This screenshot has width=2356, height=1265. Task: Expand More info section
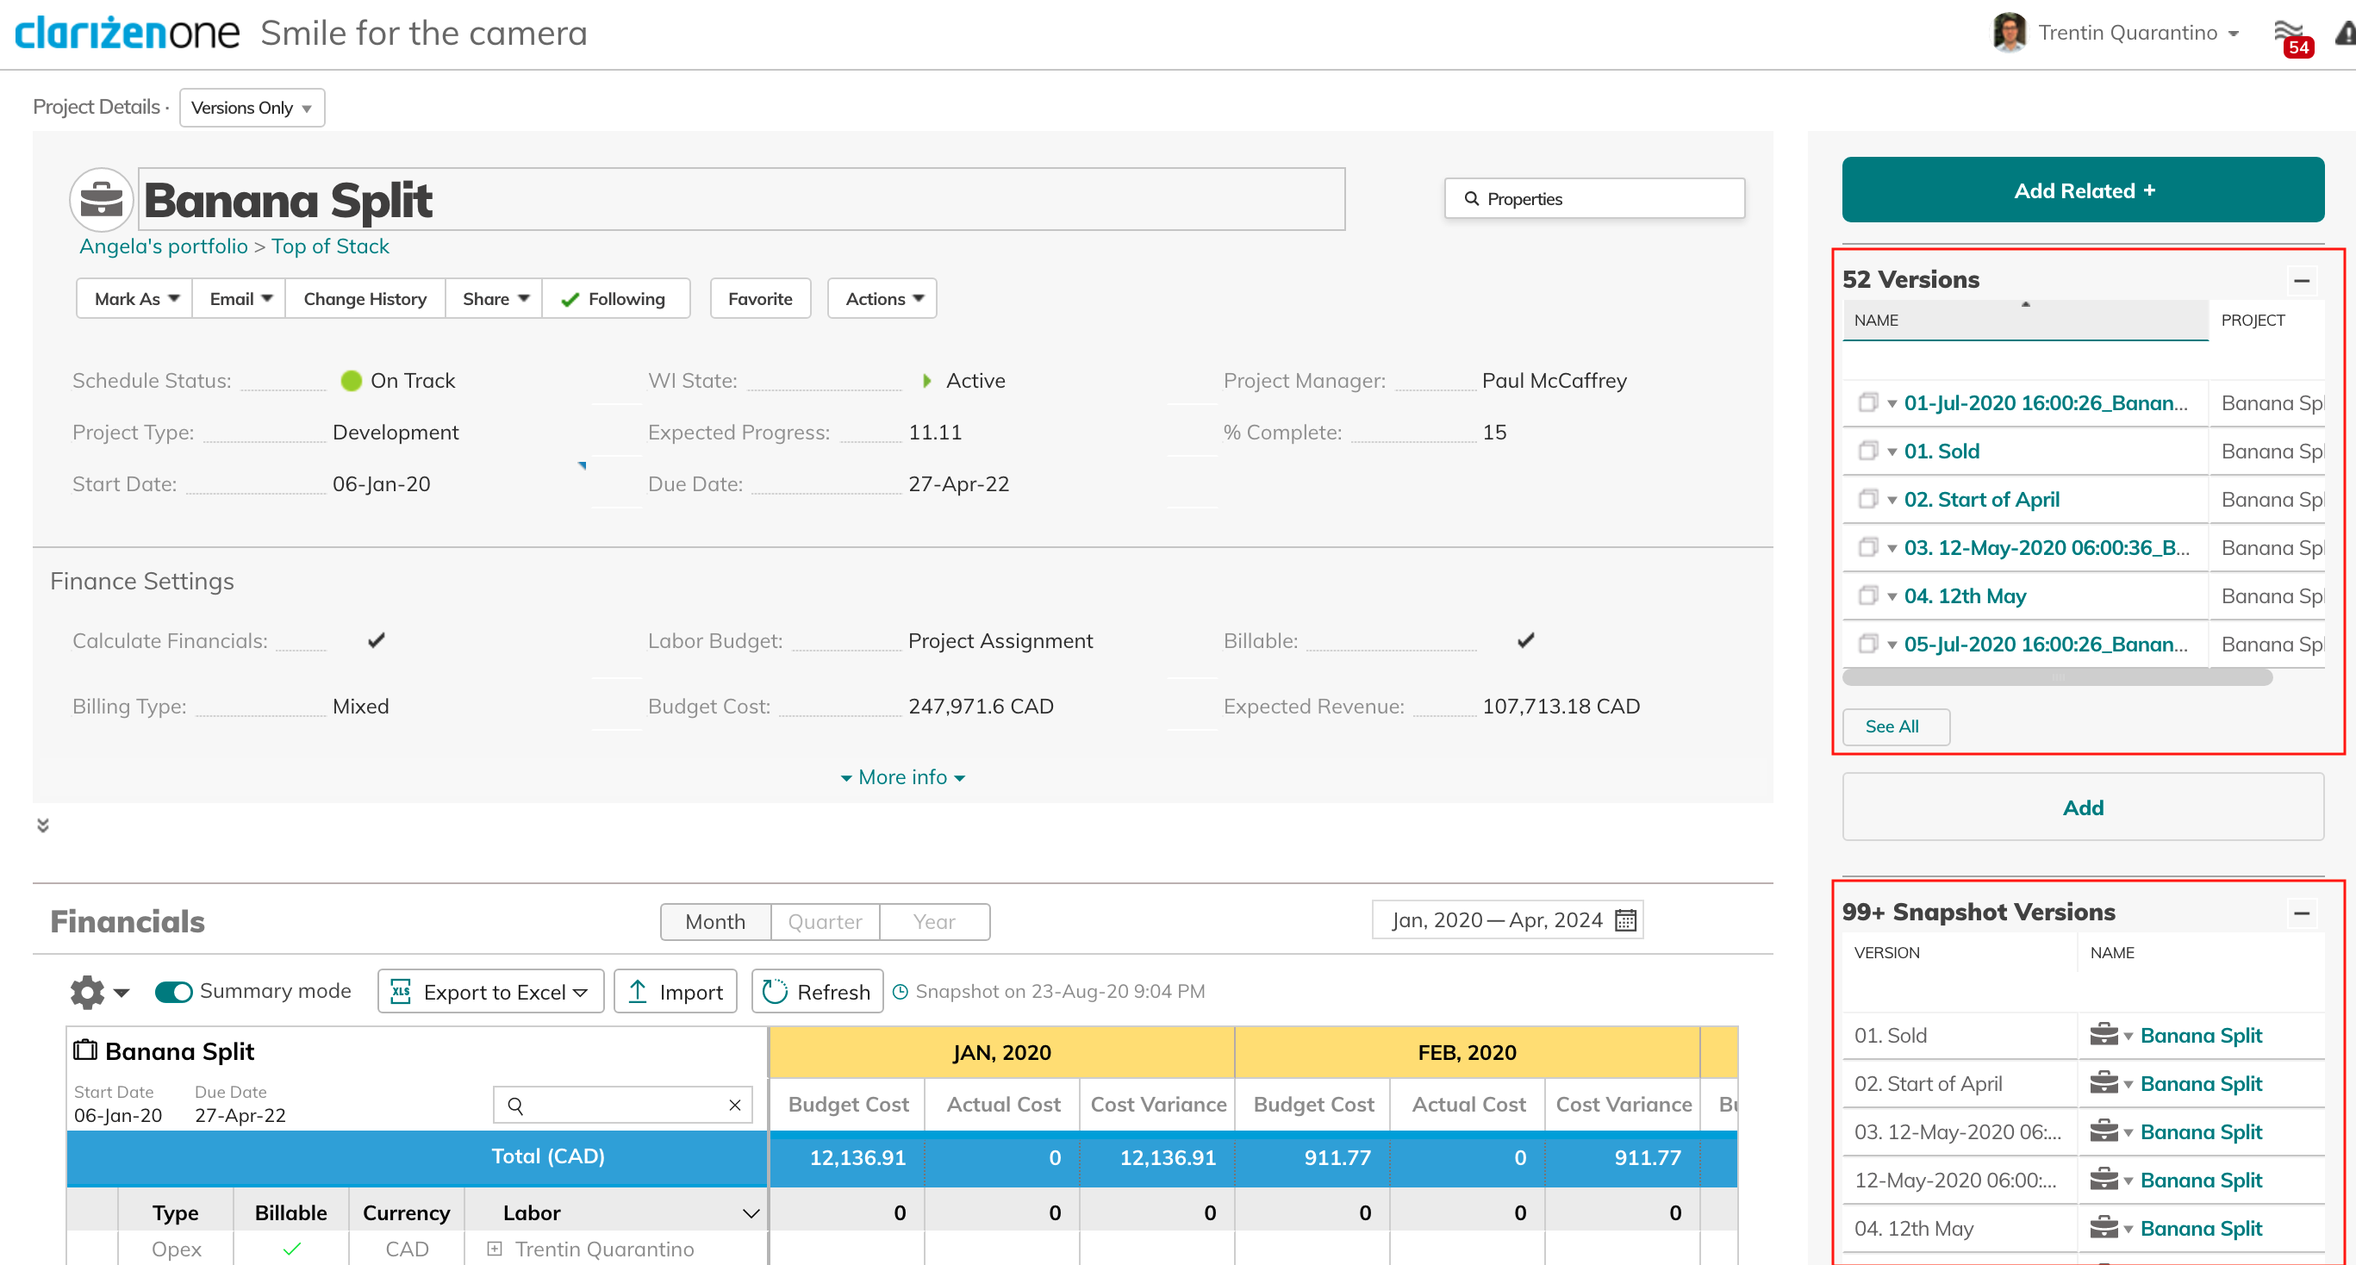(904, 777)
